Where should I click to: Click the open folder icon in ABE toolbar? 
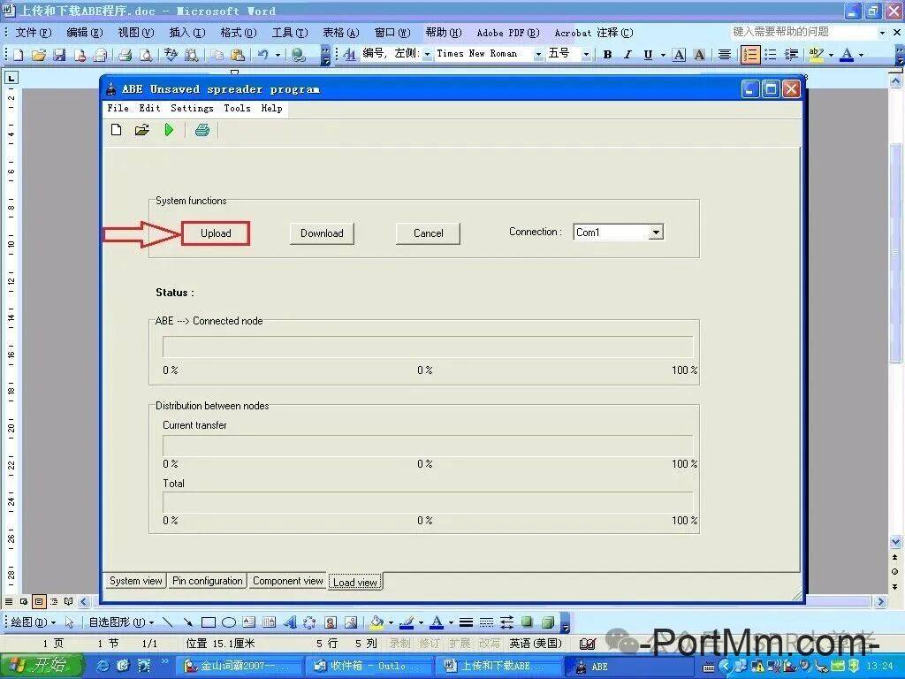click(141, 130)
